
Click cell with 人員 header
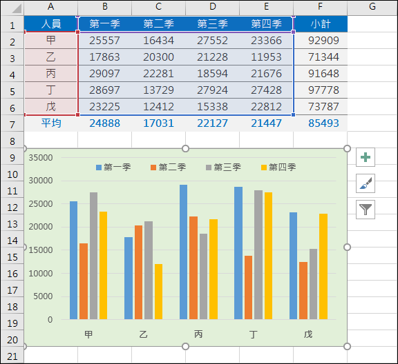[50, 24]
